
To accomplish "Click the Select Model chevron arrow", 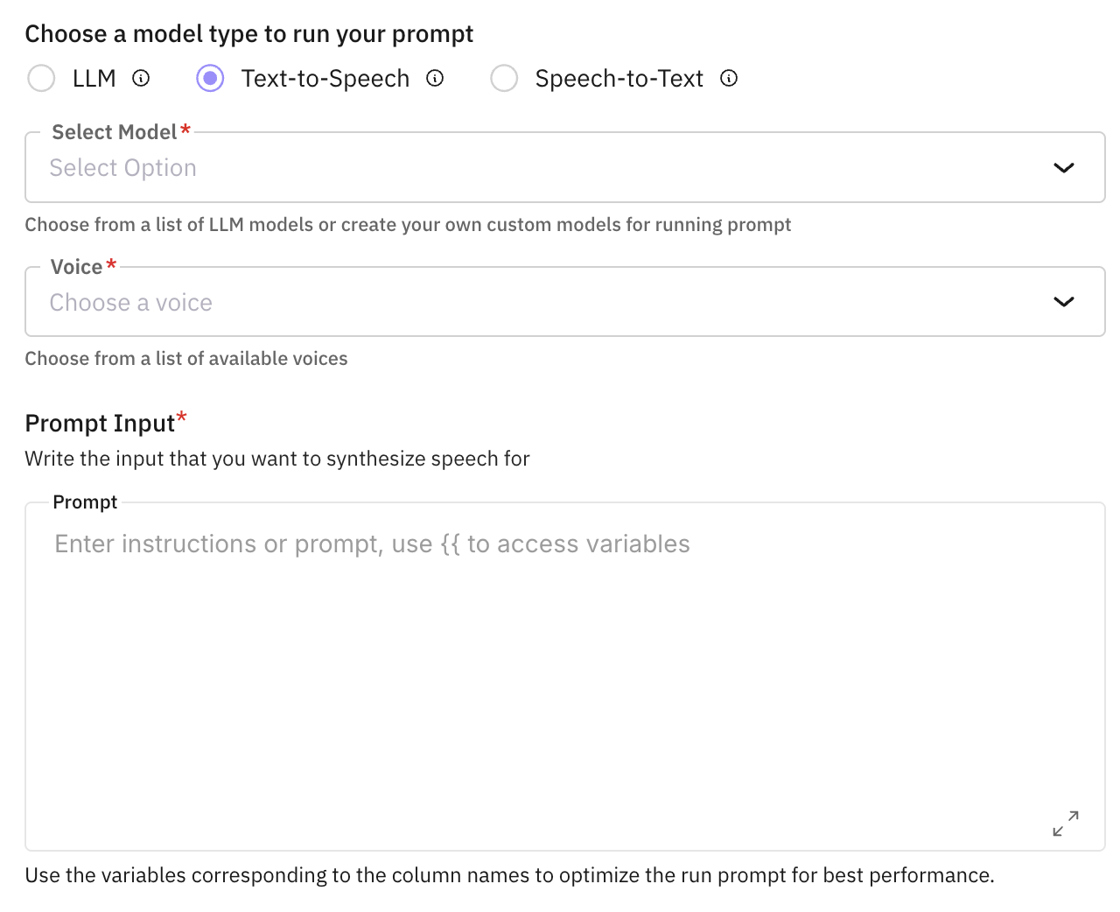I will click(1064, 167).
